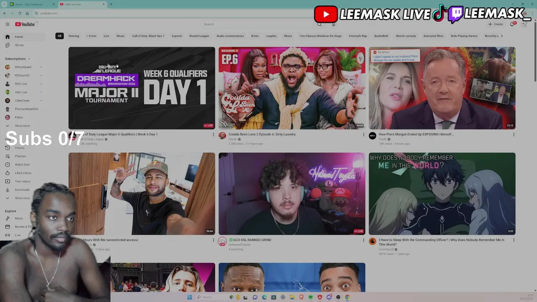This screenshot has height=302, width=537.
Task: Open the YouTube hamburger guide menu
Action: pos(7,24)
